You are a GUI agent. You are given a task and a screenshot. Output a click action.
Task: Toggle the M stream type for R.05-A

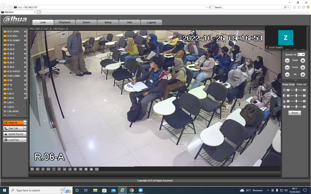click(25, 54)
